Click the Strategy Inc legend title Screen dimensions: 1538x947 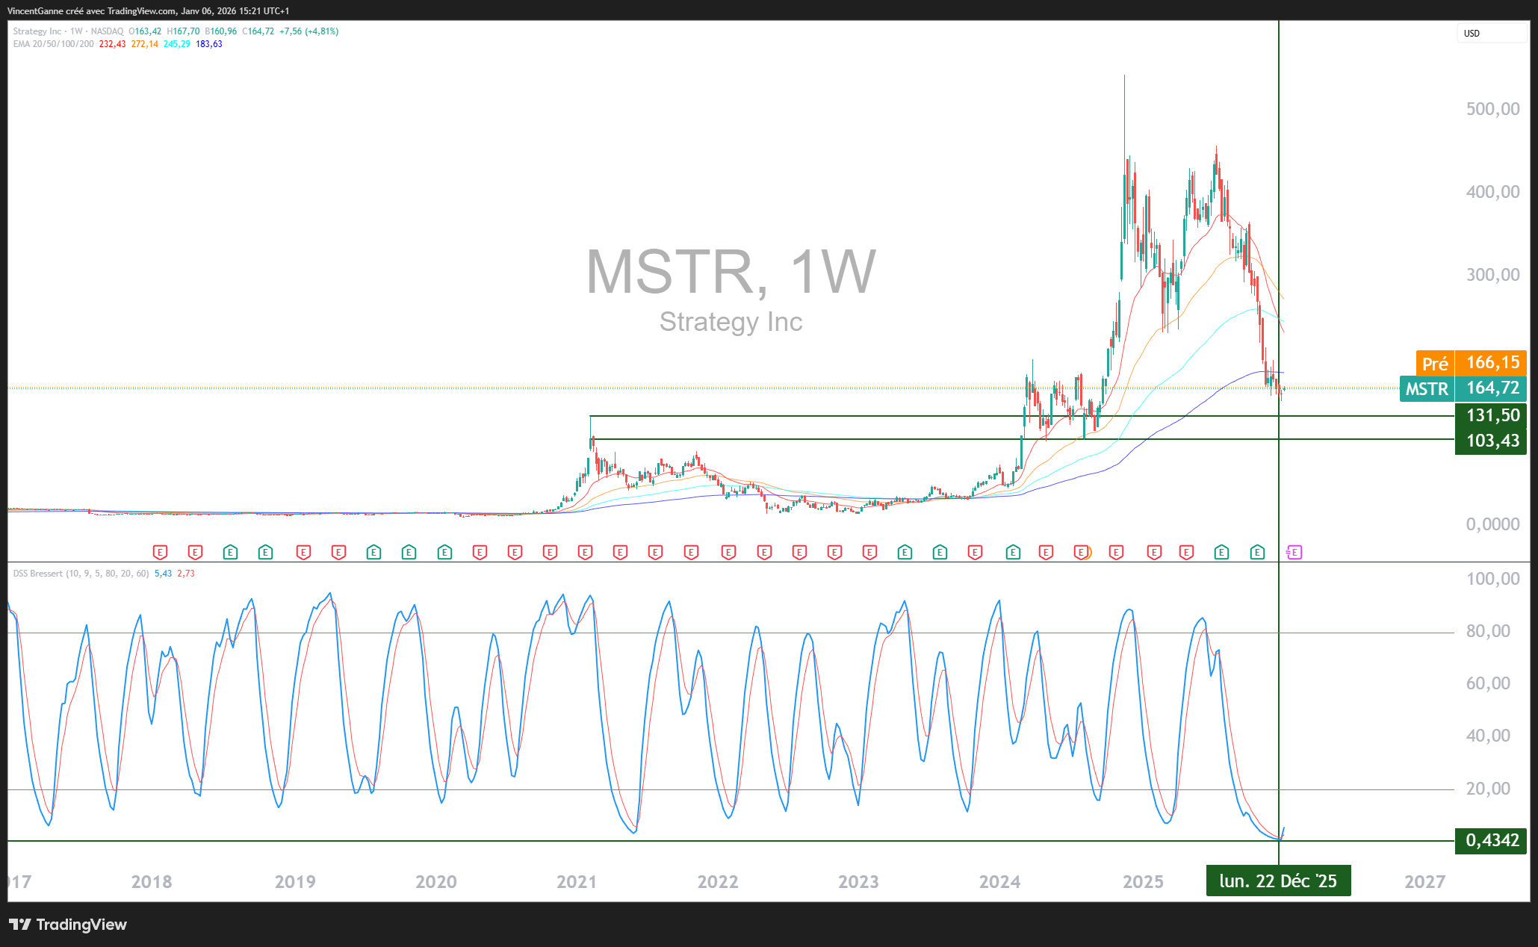tap(37, 31)
